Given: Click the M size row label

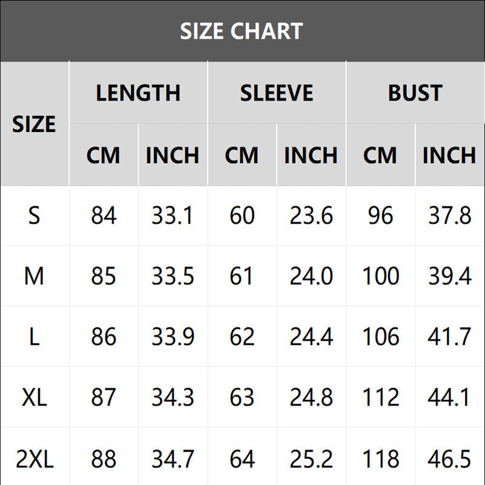Looking at the screenshot, I should 34,276.
